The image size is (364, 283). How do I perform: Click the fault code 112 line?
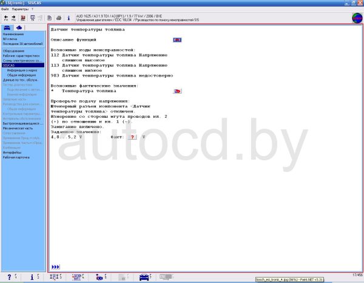(x=109, y=58)
